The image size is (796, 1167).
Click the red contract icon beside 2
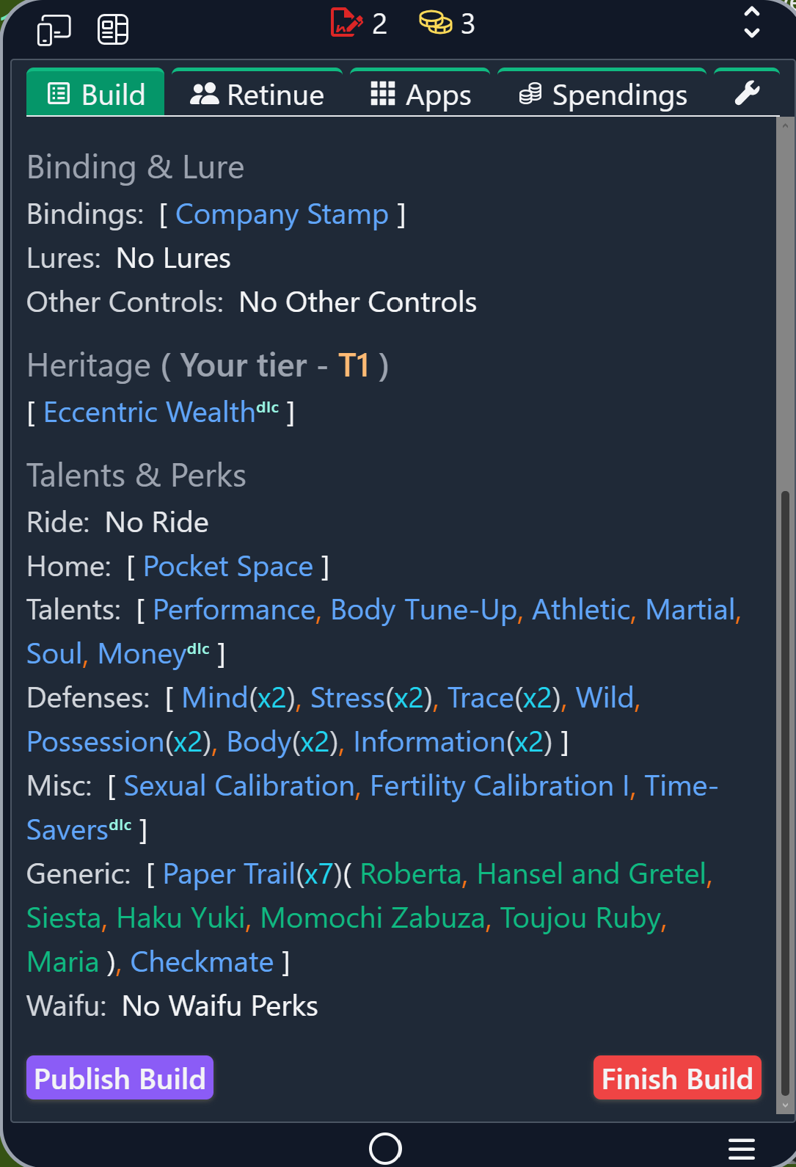coord(346,23)
